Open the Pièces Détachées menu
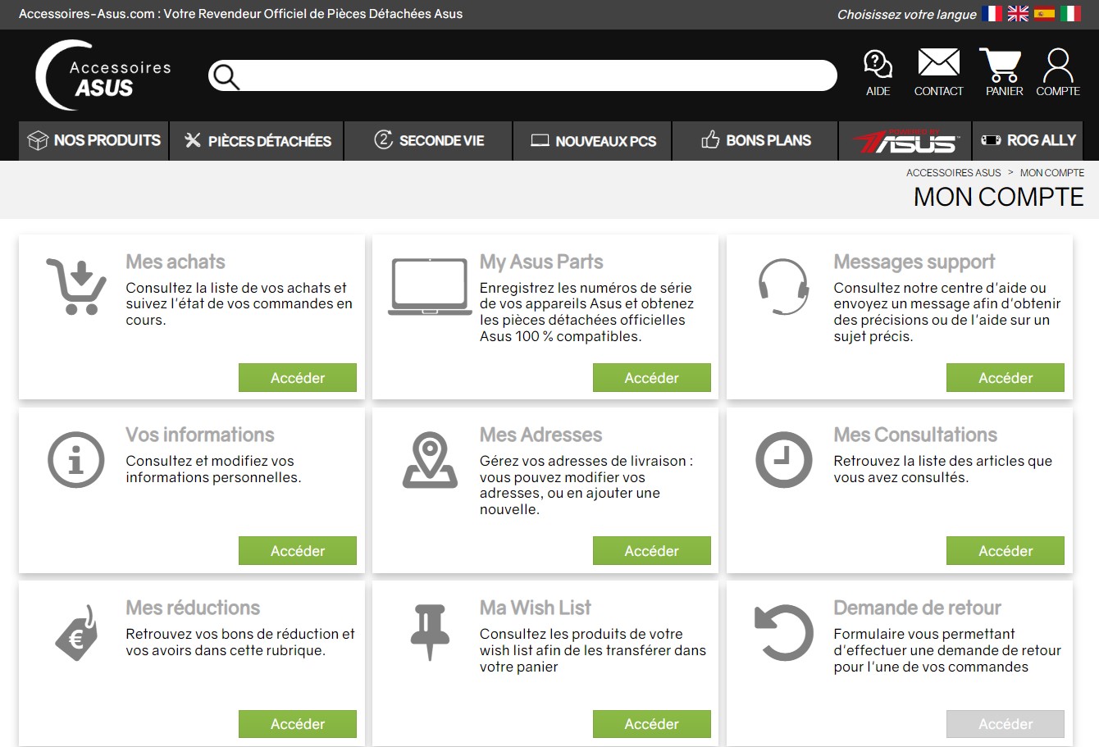 [x=257, y=140]
